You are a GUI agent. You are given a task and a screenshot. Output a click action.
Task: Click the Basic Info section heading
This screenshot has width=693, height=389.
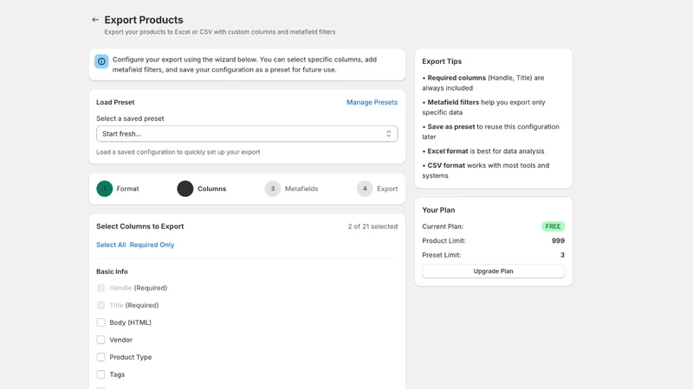pyautogui.click(x=112, y=271)
